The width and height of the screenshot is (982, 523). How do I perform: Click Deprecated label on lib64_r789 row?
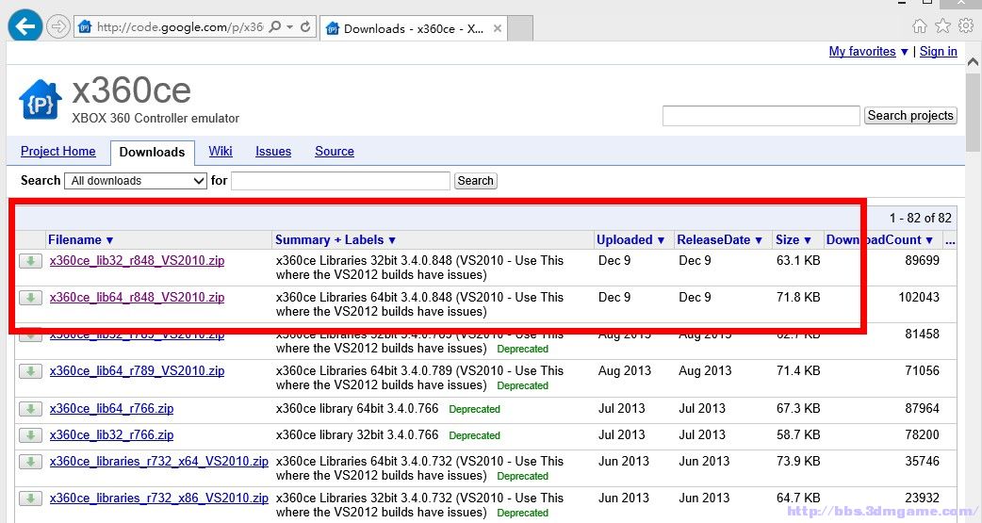click(522, 385)
